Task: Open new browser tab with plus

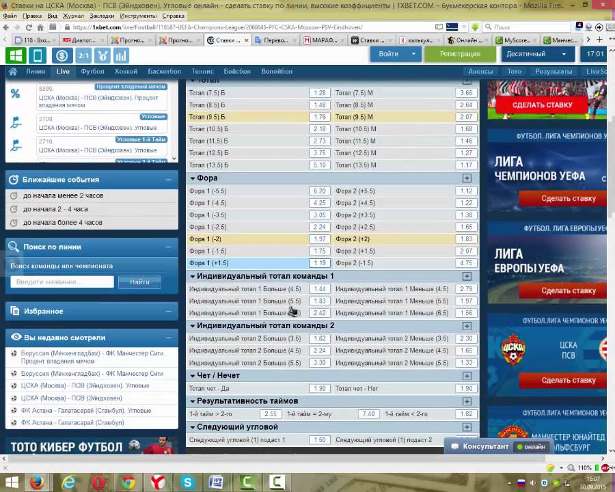Action: click(x=599, y=40)
